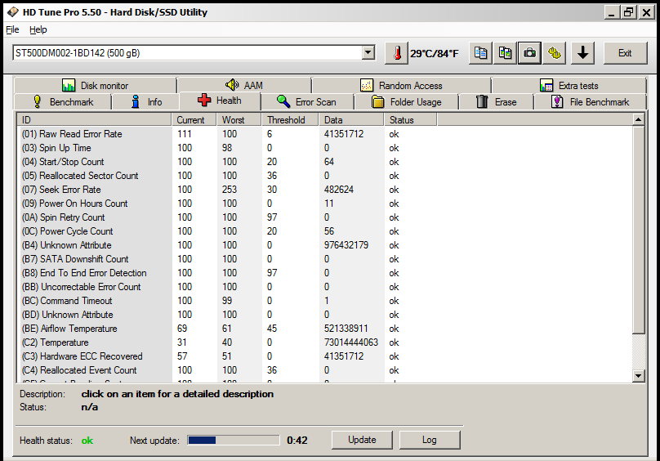Select the (05) Reallocated Sector Count row
This screenshot has width=660, height=461.
coord(324,176)
